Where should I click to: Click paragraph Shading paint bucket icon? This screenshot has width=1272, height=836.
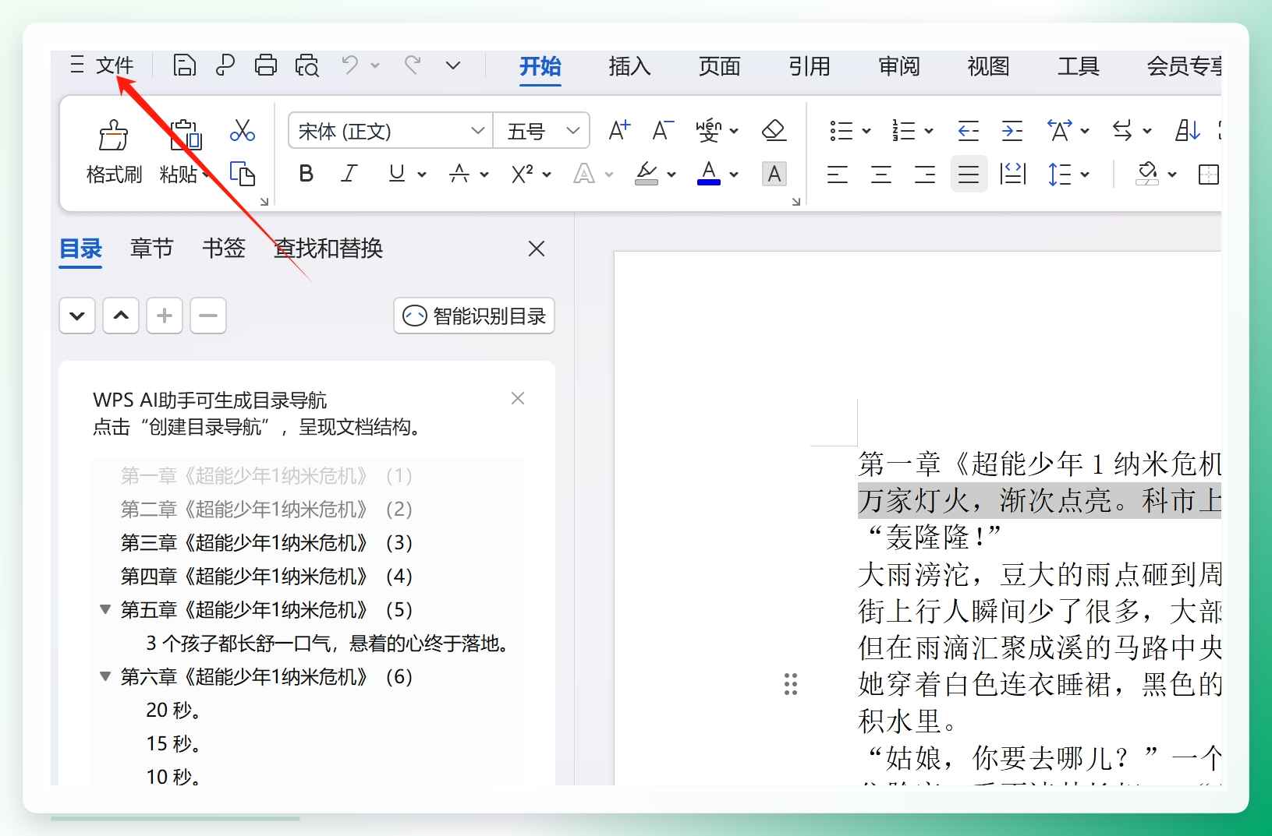coord(1147,174)
